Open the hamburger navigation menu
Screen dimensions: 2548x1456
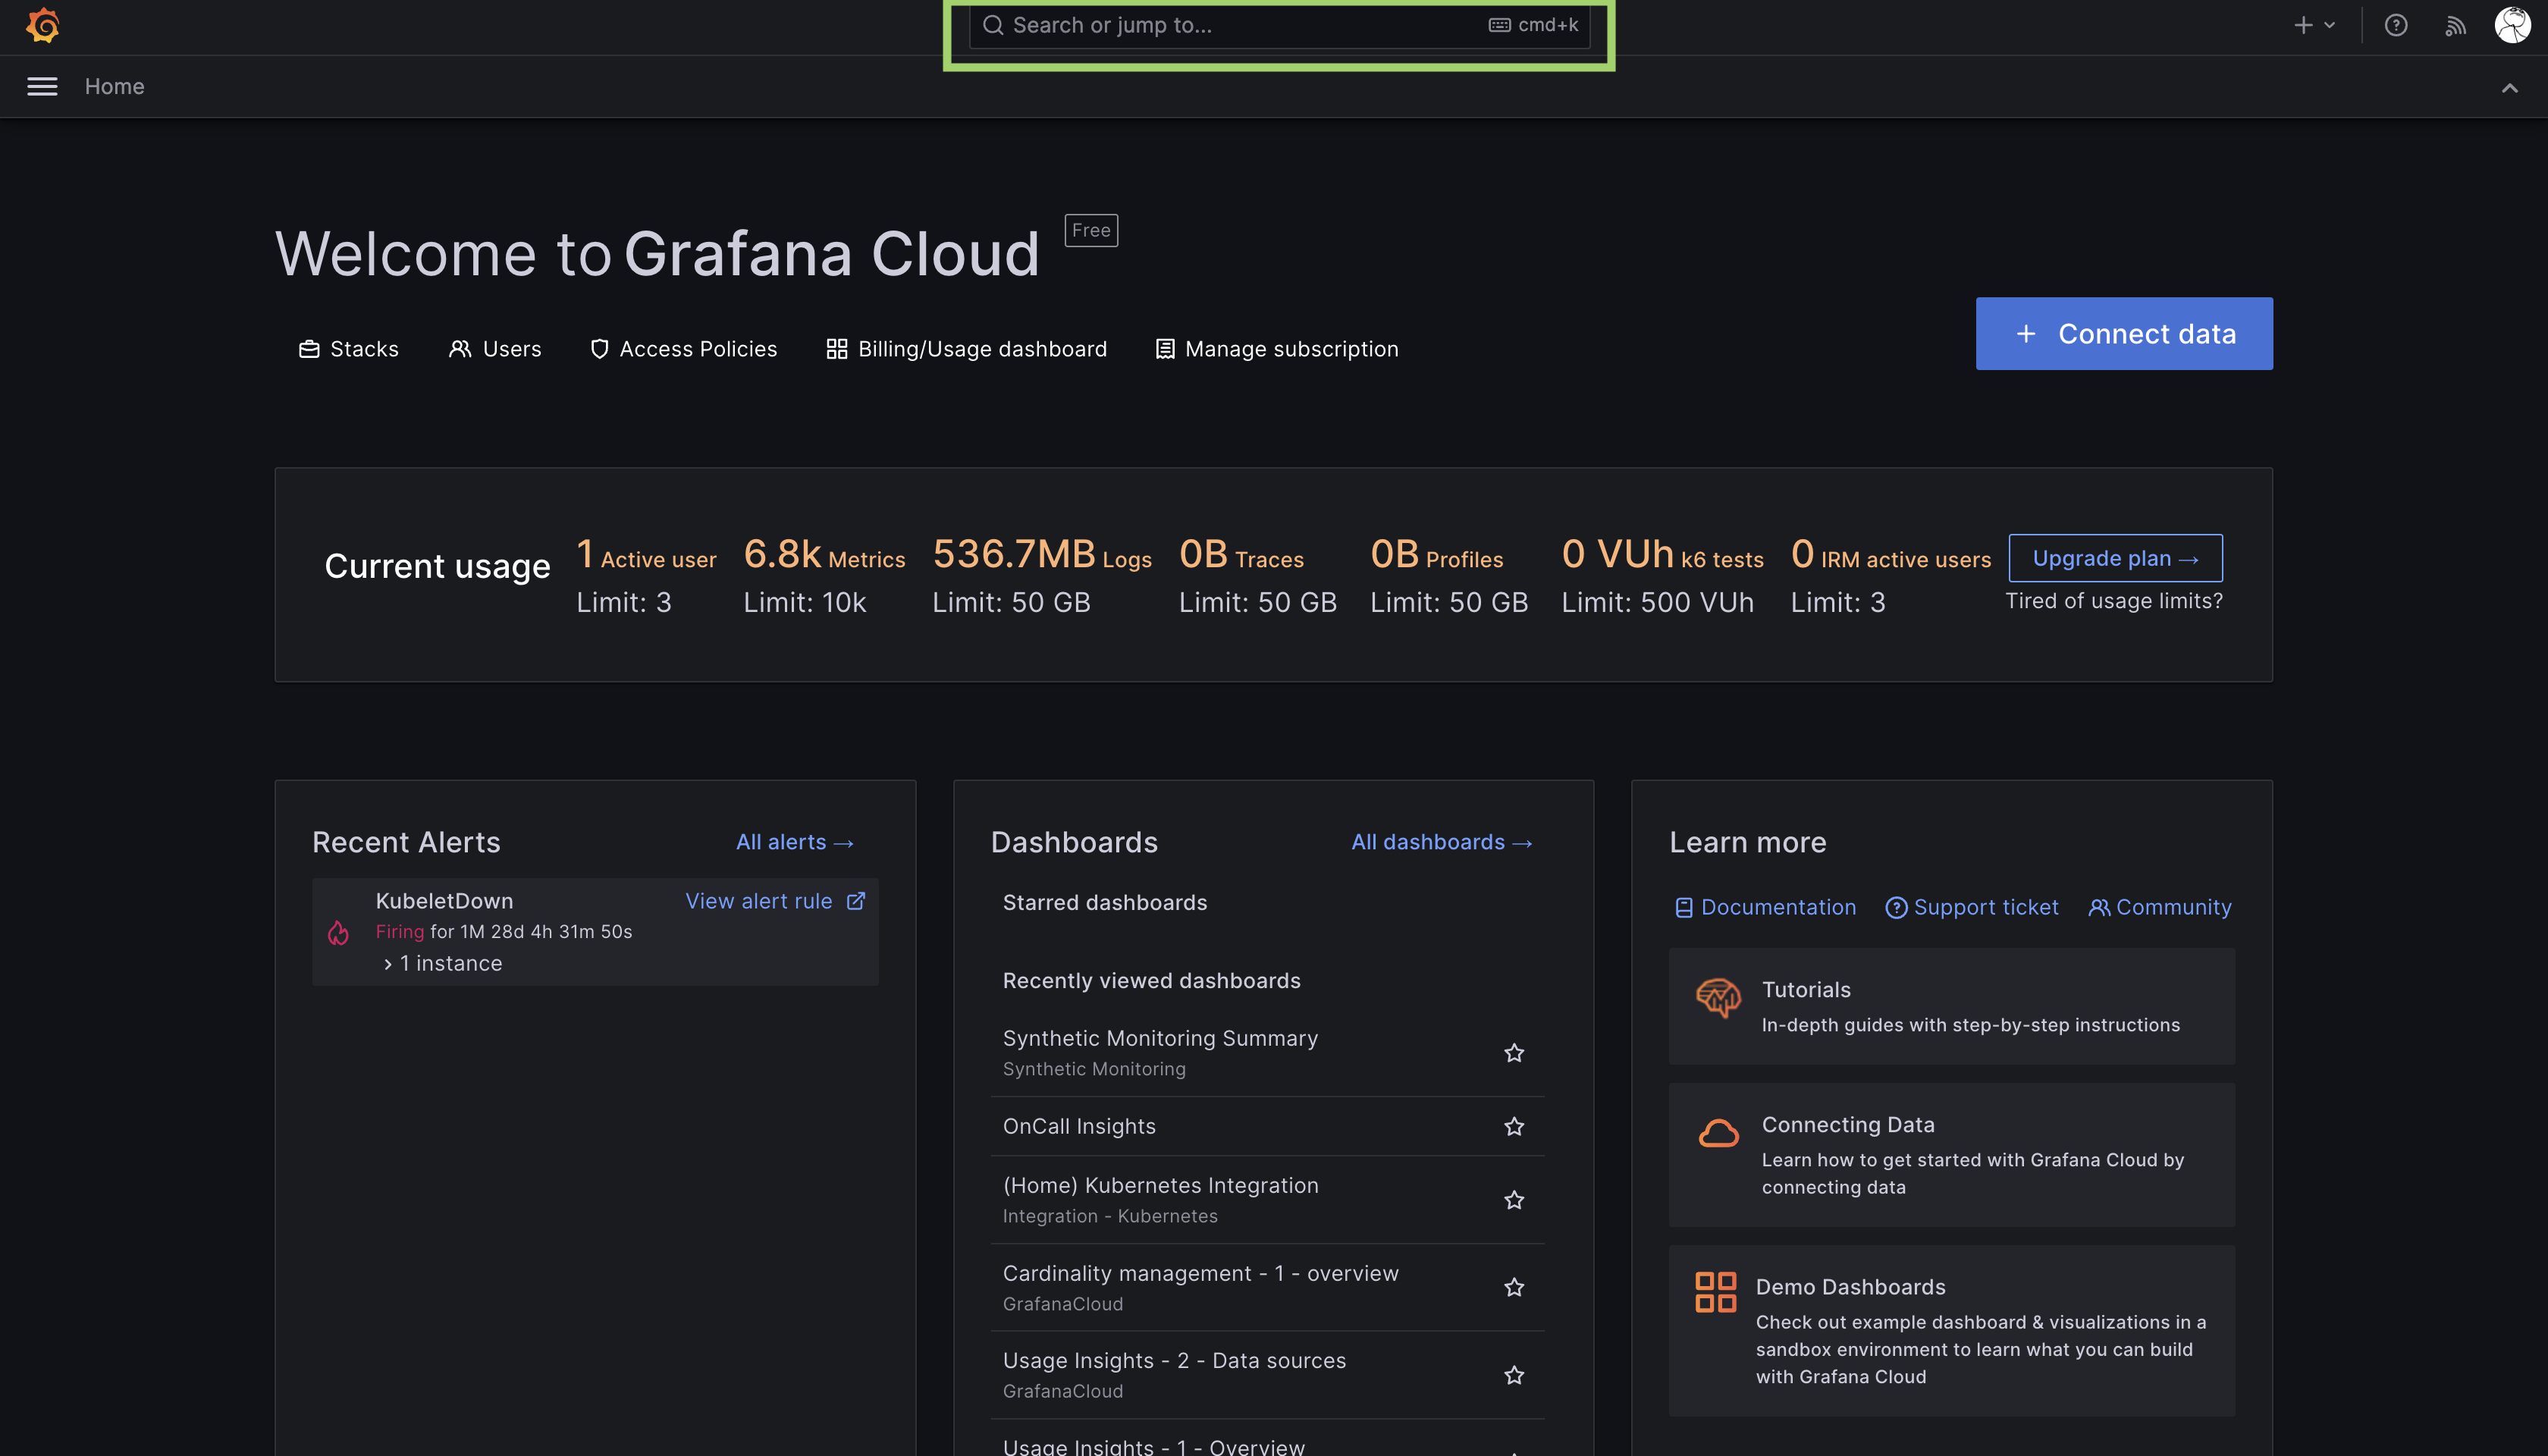coord(42,87)
